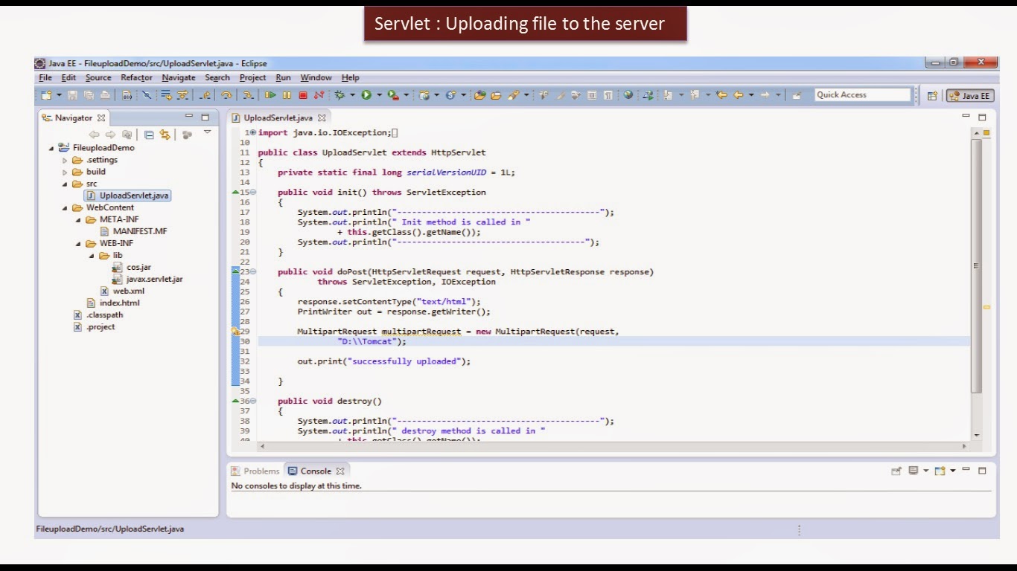Image resolution: width=1017 pixels, height=571 pixels.
Task: Close the UploadServlet.java editor tab
Action: tap(322, 117)
